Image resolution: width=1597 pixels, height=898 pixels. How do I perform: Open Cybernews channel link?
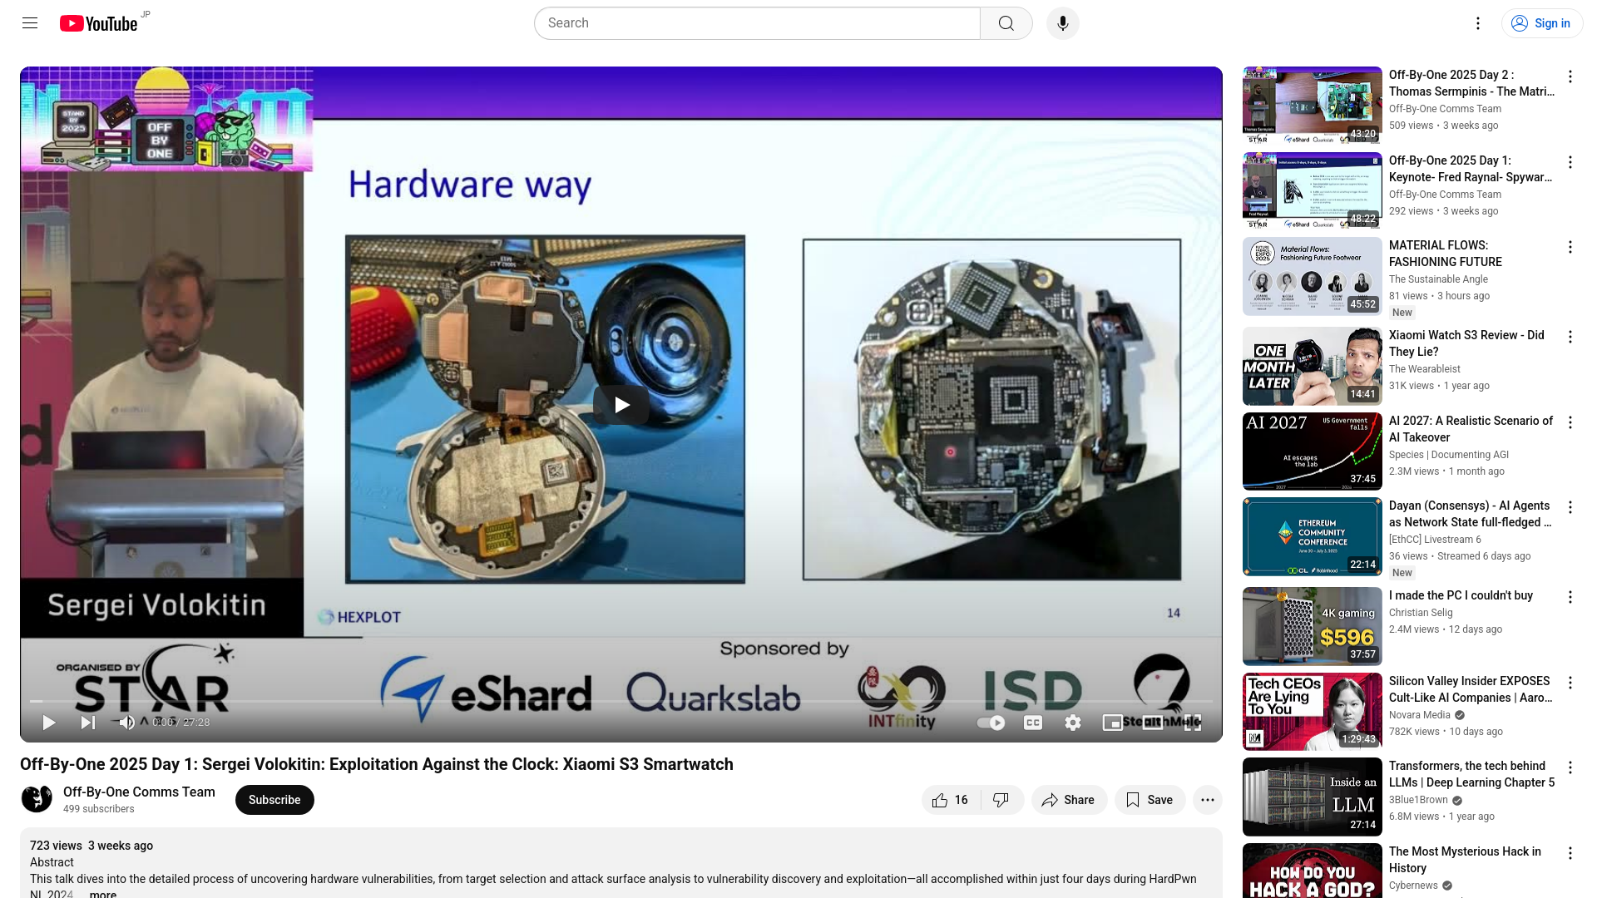1413,886
